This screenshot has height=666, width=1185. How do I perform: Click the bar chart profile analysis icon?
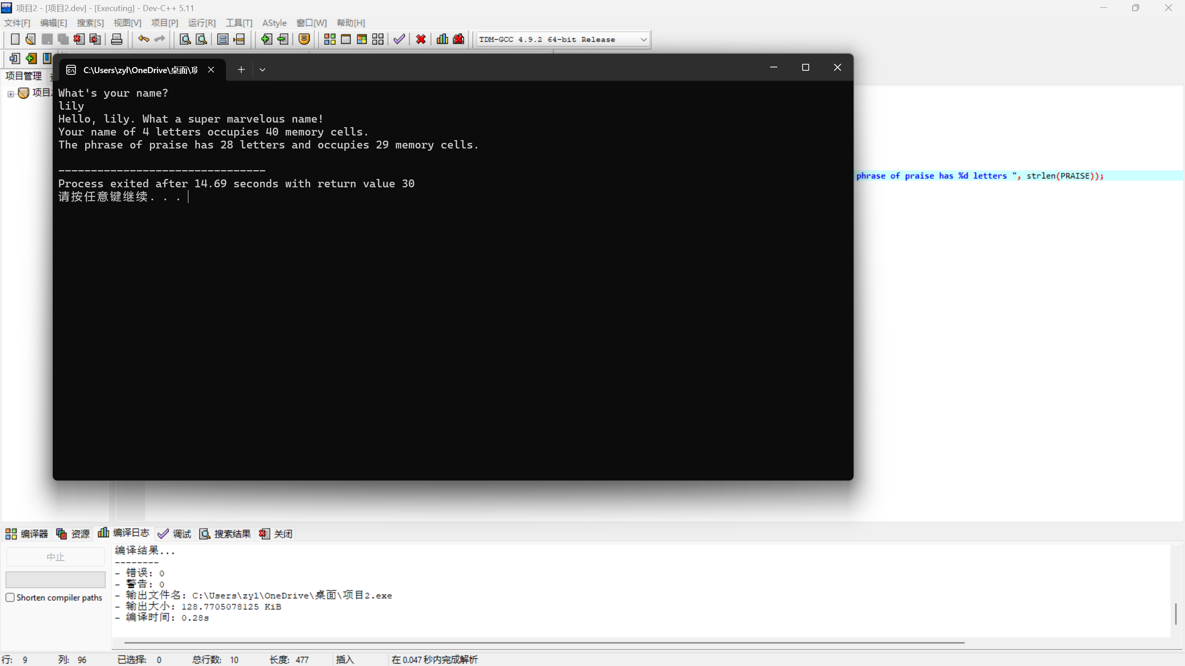pos(442,39)
